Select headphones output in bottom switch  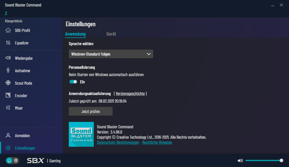coord(9,161)
